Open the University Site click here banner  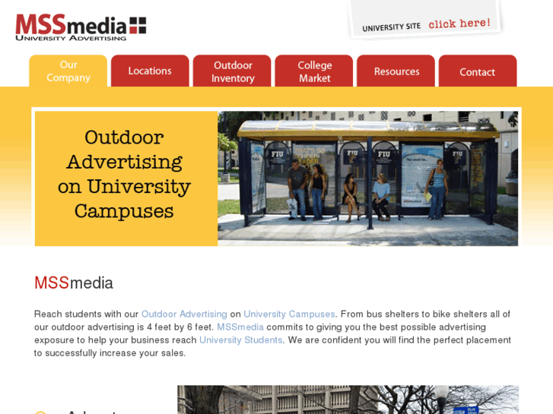(426, 20)
